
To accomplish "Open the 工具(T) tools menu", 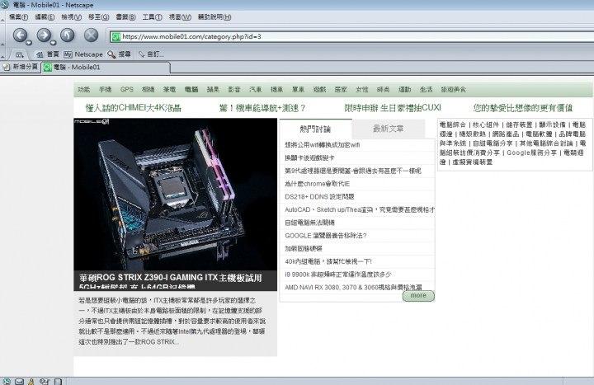I will point(153,17).
